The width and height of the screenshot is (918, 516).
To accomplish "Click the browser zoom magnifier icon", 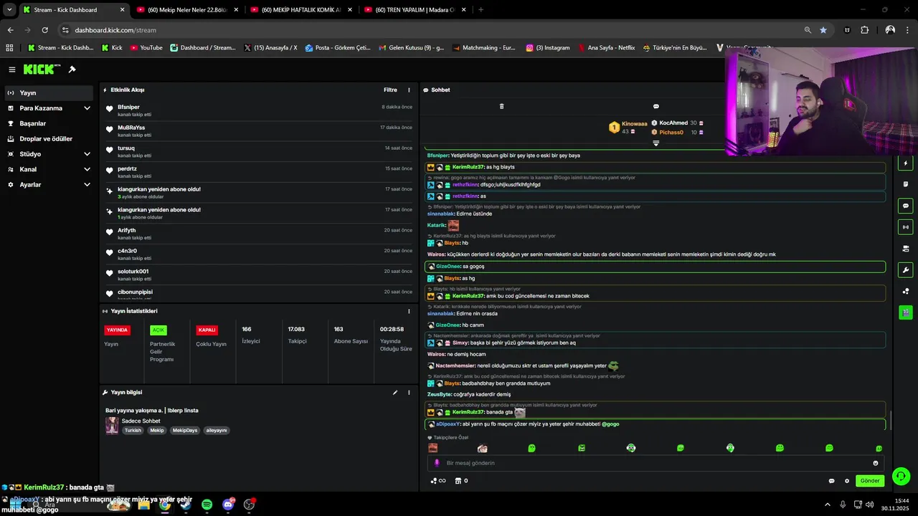I will pos(808,30).
